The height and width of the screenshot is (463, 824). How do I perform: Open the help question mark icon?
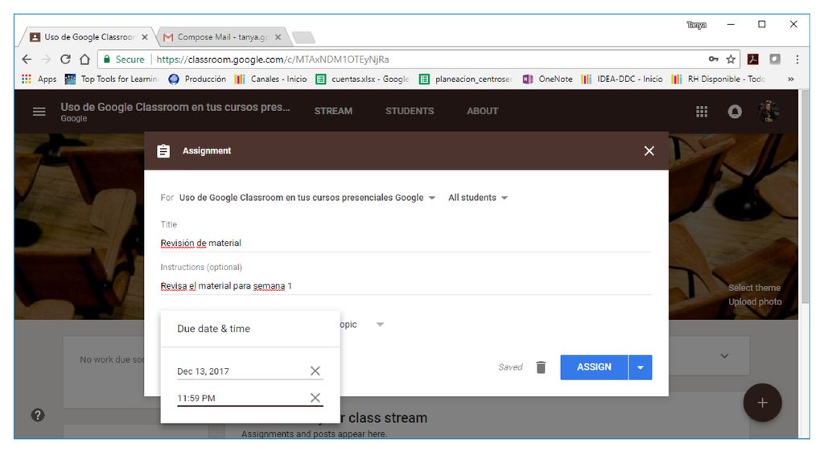coord(38,416)
